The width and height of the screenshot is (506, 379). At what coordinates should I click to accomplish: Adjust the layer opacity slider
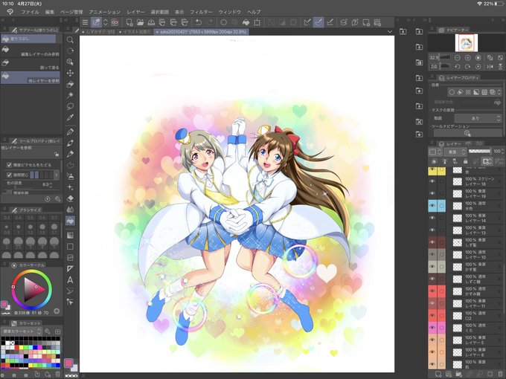pyautogui.click(x=479, y=151)
